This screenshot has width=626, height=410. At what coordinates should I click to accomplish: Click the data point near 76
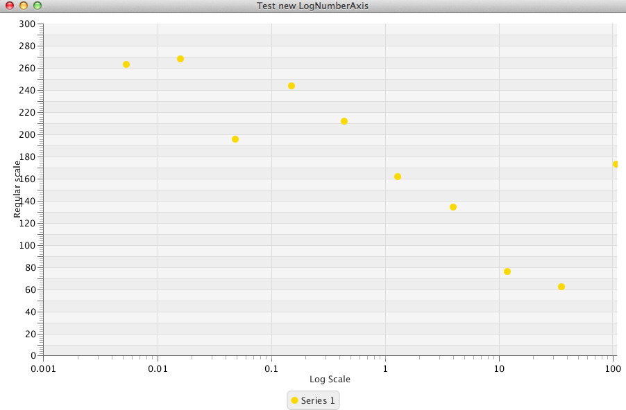point(507,271)
